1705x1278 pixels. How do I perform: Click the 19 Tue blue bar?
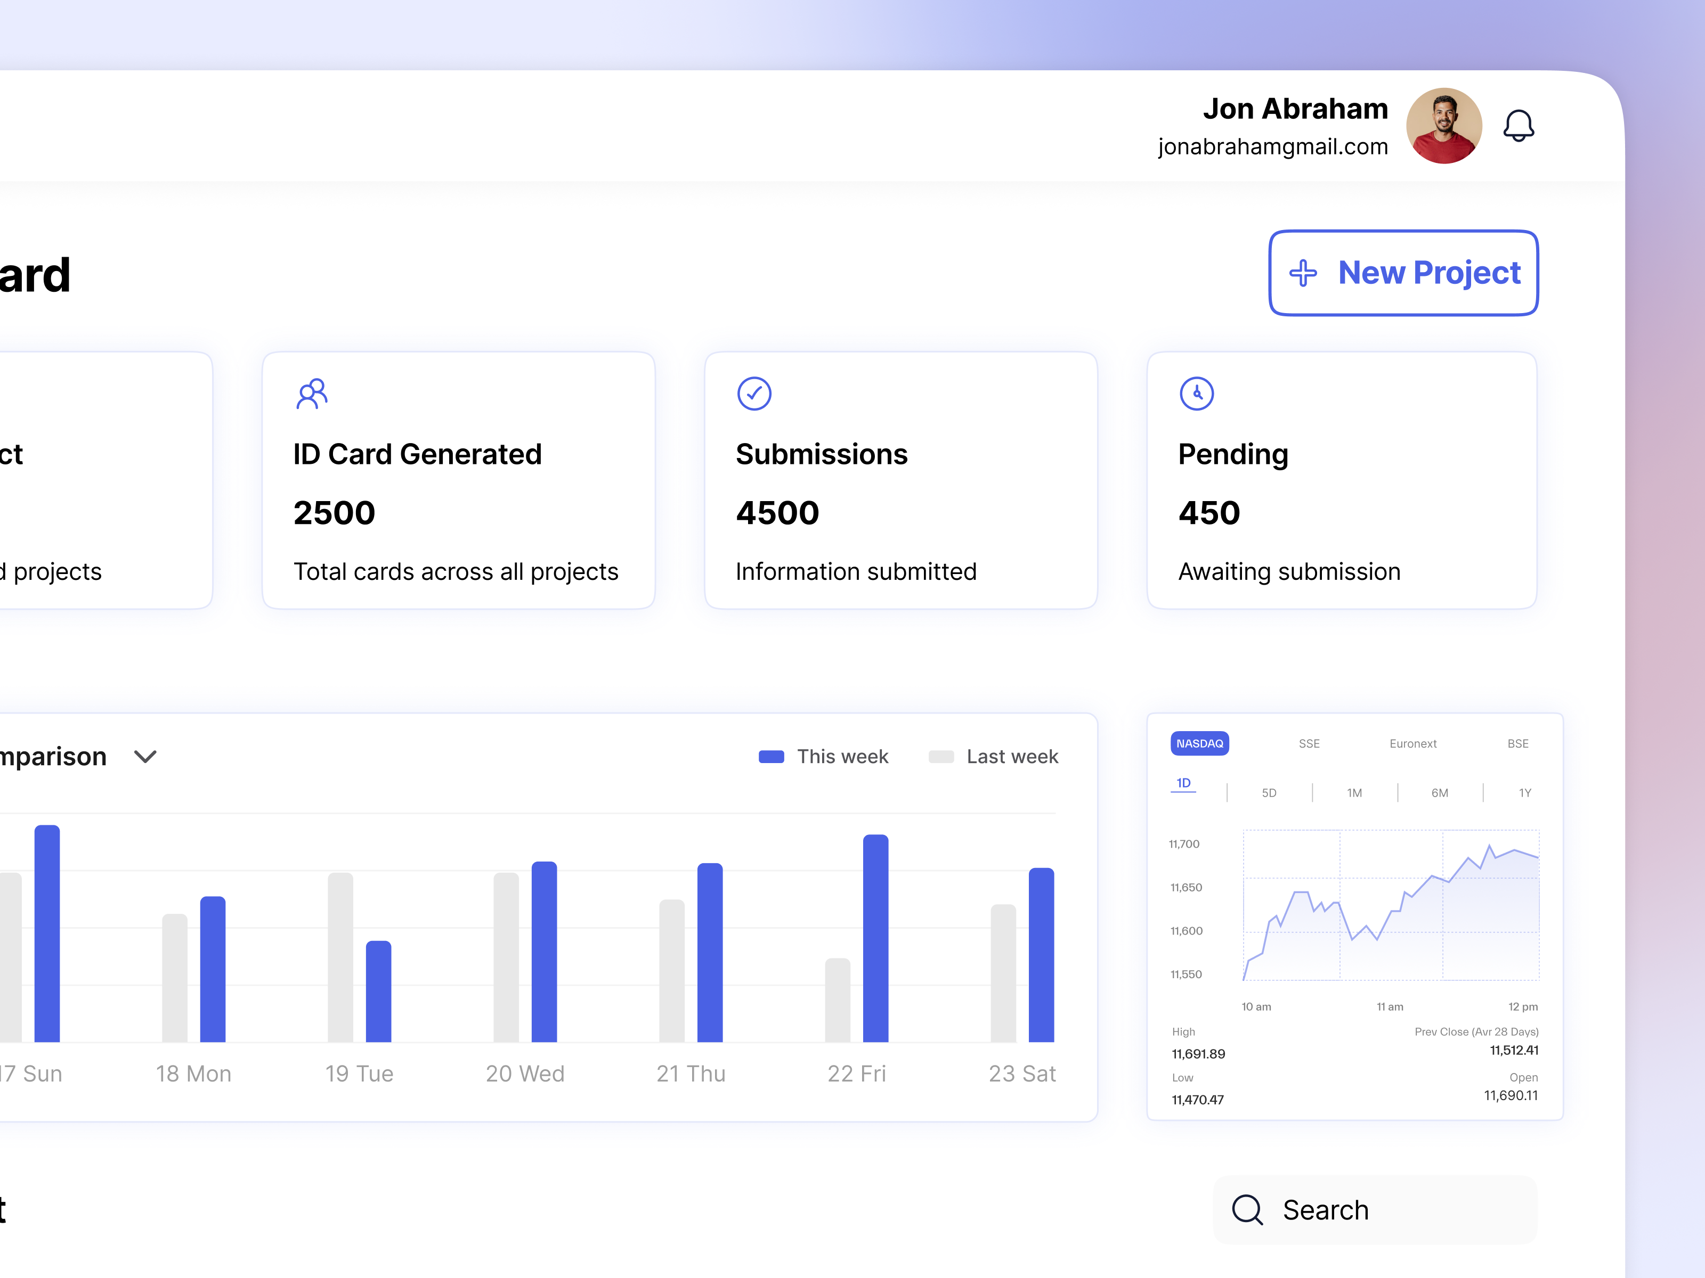378,992
